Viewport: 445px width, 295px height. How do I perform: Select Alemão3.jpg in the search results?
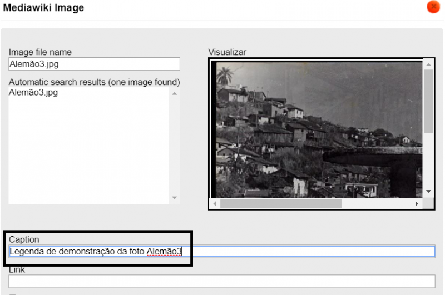click(x=33, y=93)
